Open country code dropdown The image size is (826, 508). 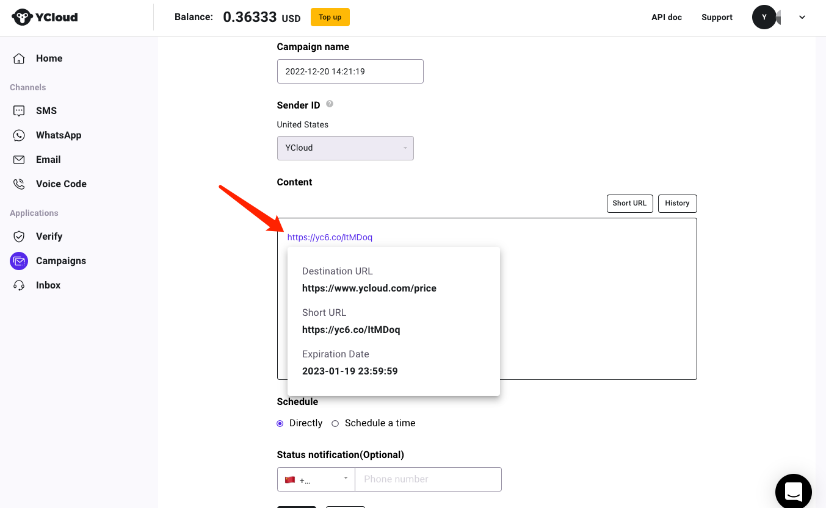click(x=316, y=479)
